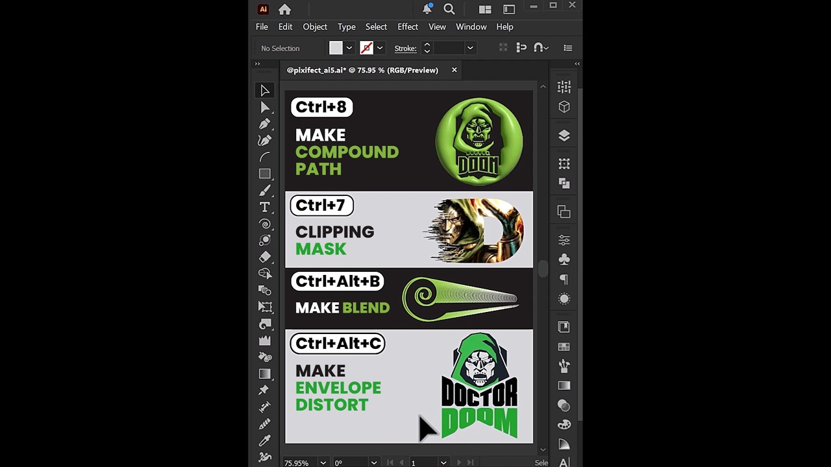
Task: Expand the stroke color dropdown
Action: click(379, 48)
